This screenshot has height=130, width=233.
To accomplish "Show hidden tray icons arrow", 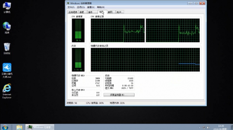I will (x=200, y=128).
